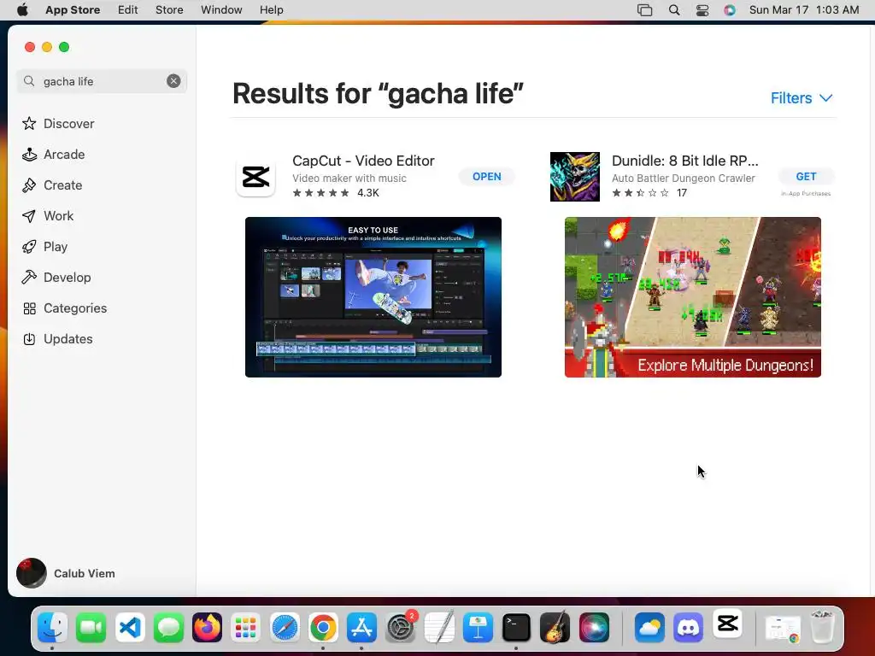This screenshot has width=875, height=656.
Task: Launch Keynote from the dock
Action: point(478,628)
